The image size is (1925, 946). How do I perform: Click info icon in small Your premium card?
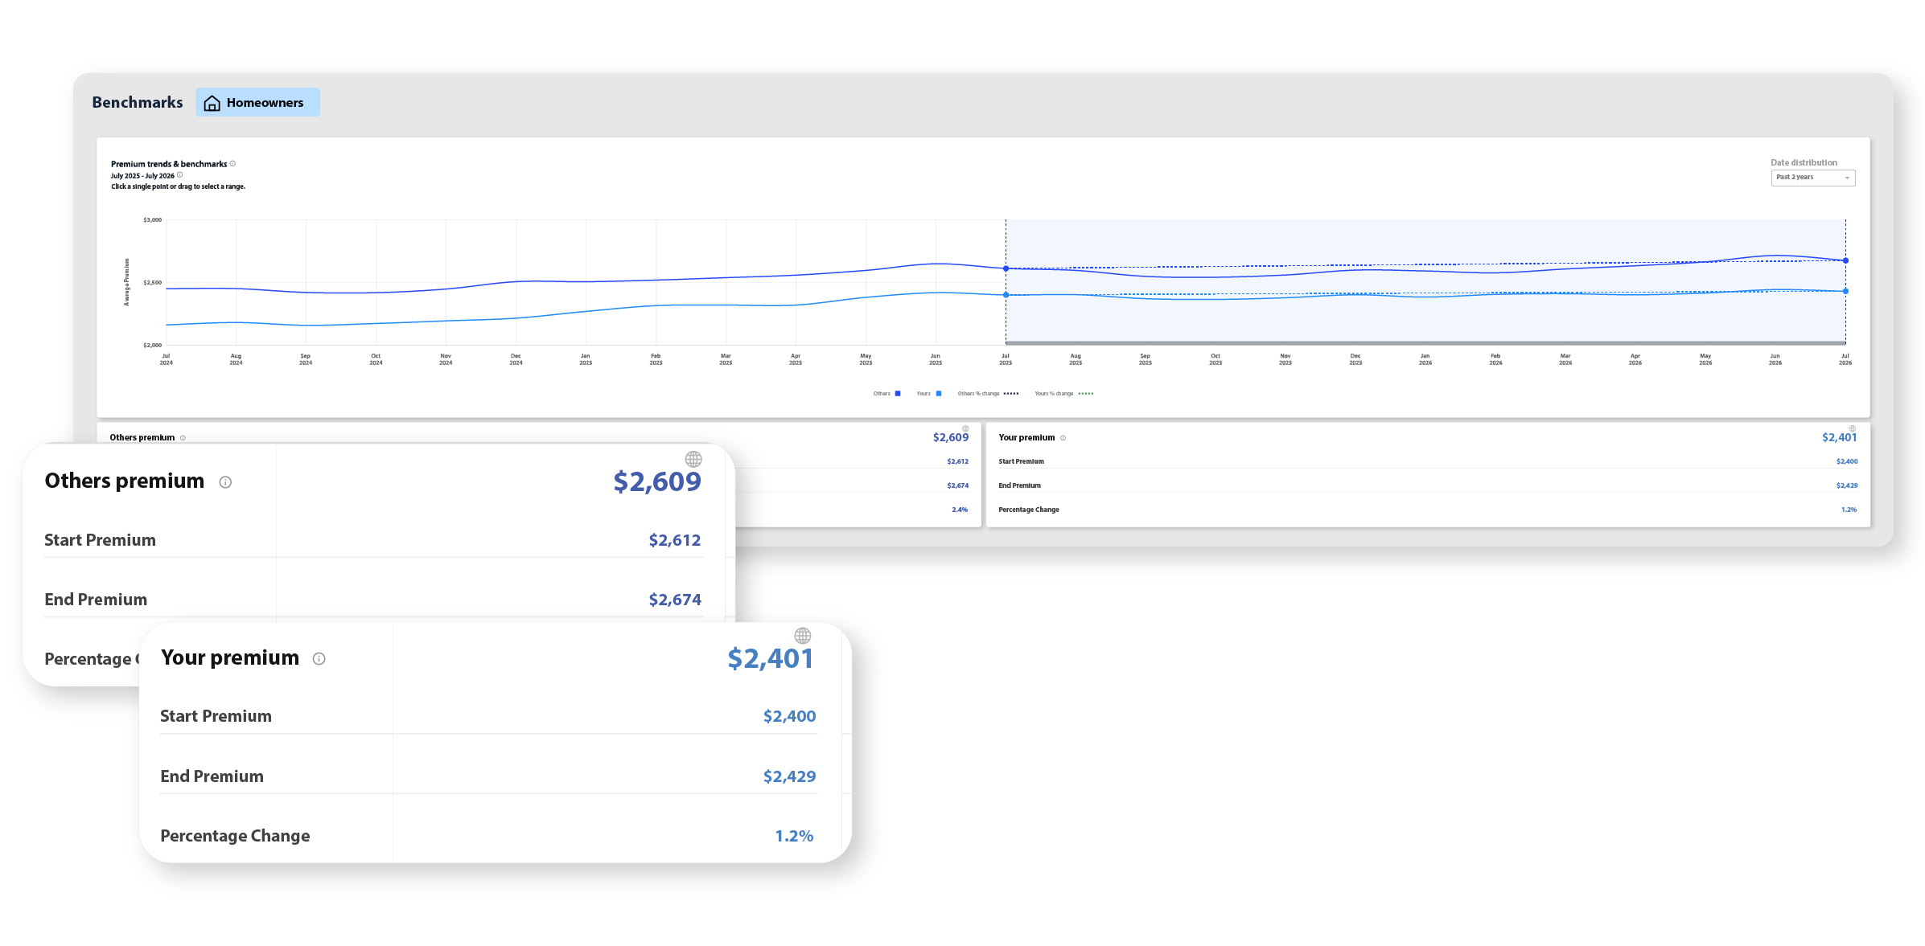point(1063,438)
